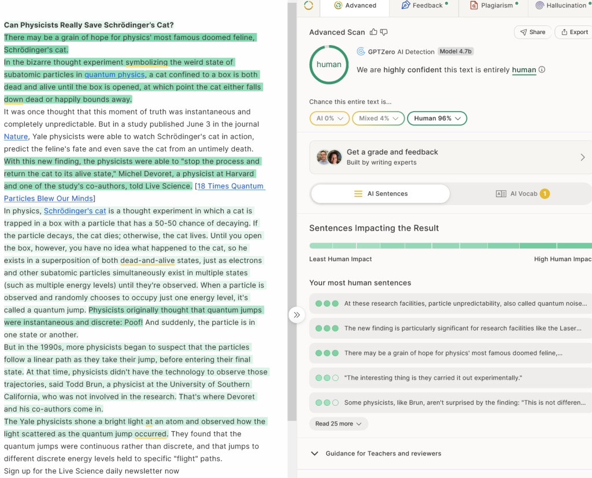
Task: Switch to the Plagiarism tab
Action: tap(493, 5)
